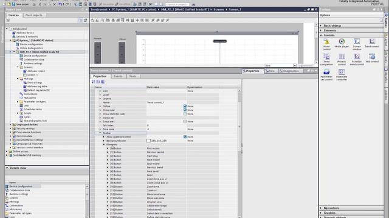Image resolution: width=389 pixels, height=218 pixels.
Task: Open the Events tab in inspector
Action: click(x=118, y=76)
